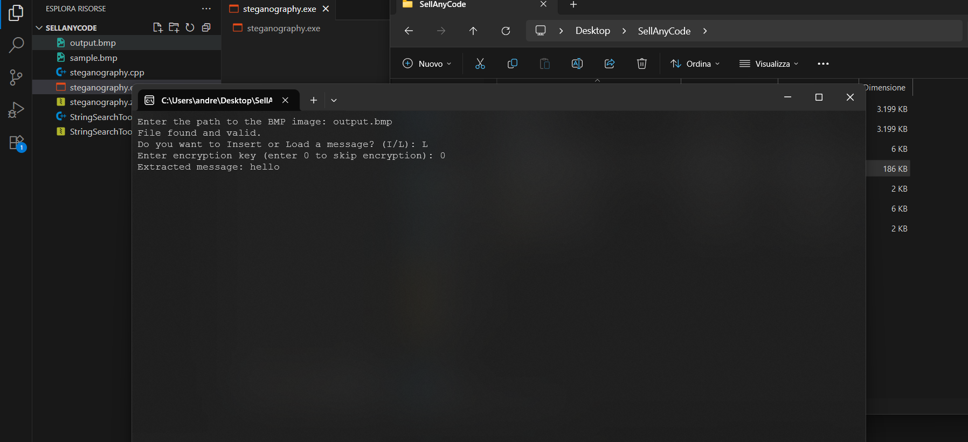Open the Search view in activity bar
968x442 pixels.
pyautogui.click(x=16, y=45)
